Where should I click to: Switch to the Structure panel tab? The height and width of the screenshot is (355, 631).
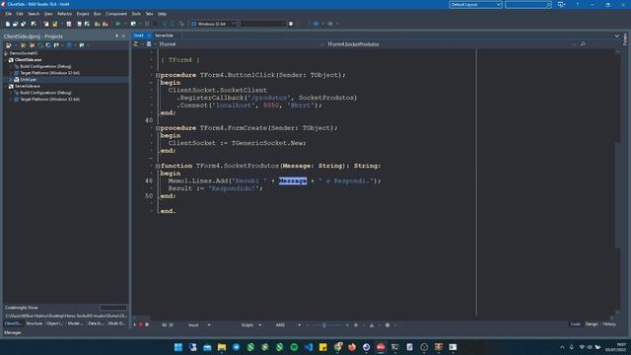(35, 323)
